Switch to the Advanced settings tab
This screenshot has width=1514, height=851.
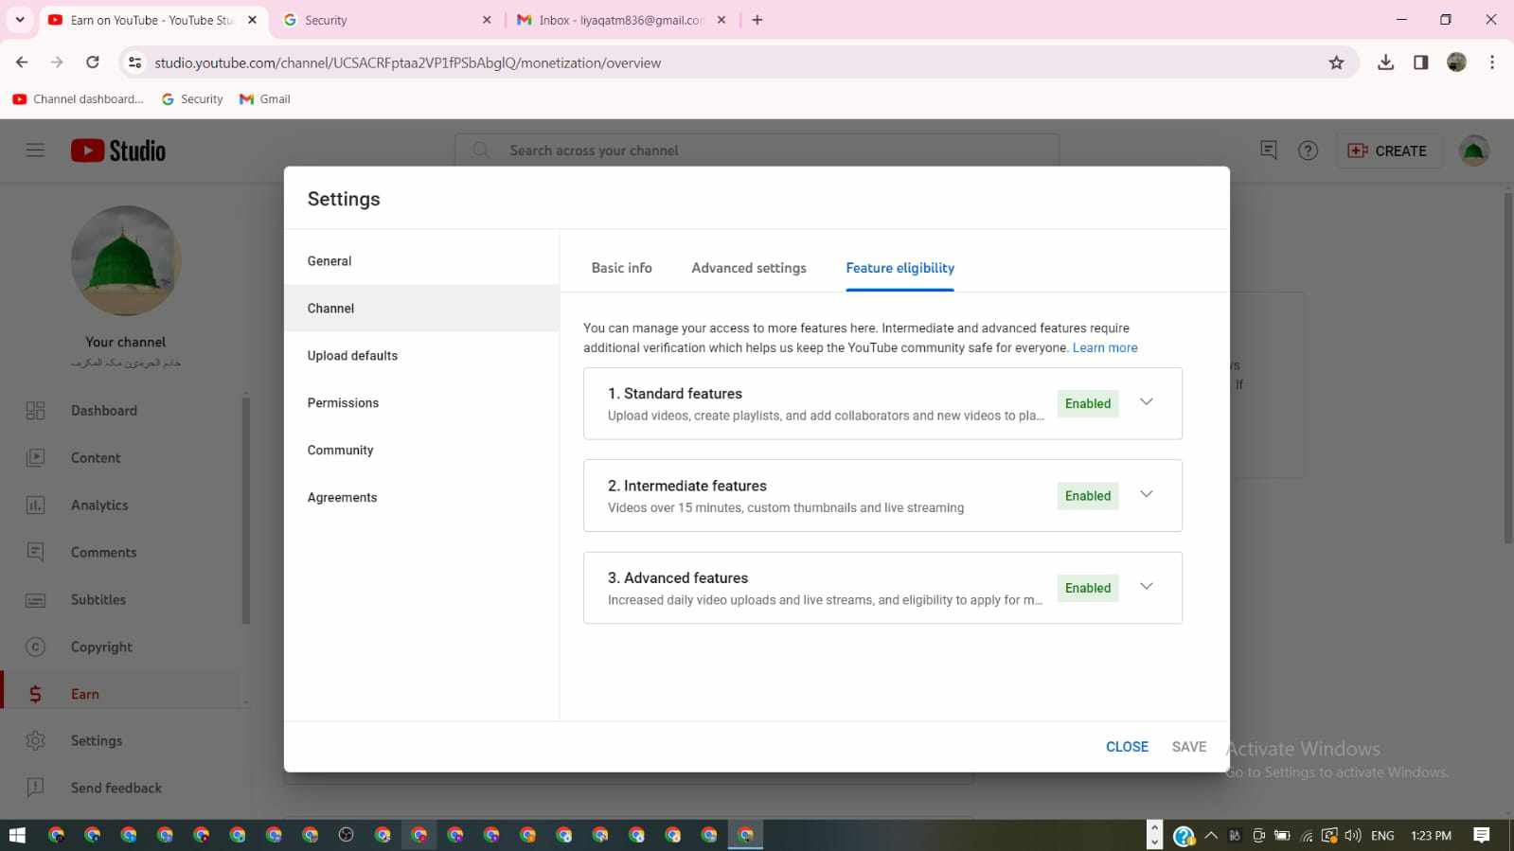tap(748, 268)
